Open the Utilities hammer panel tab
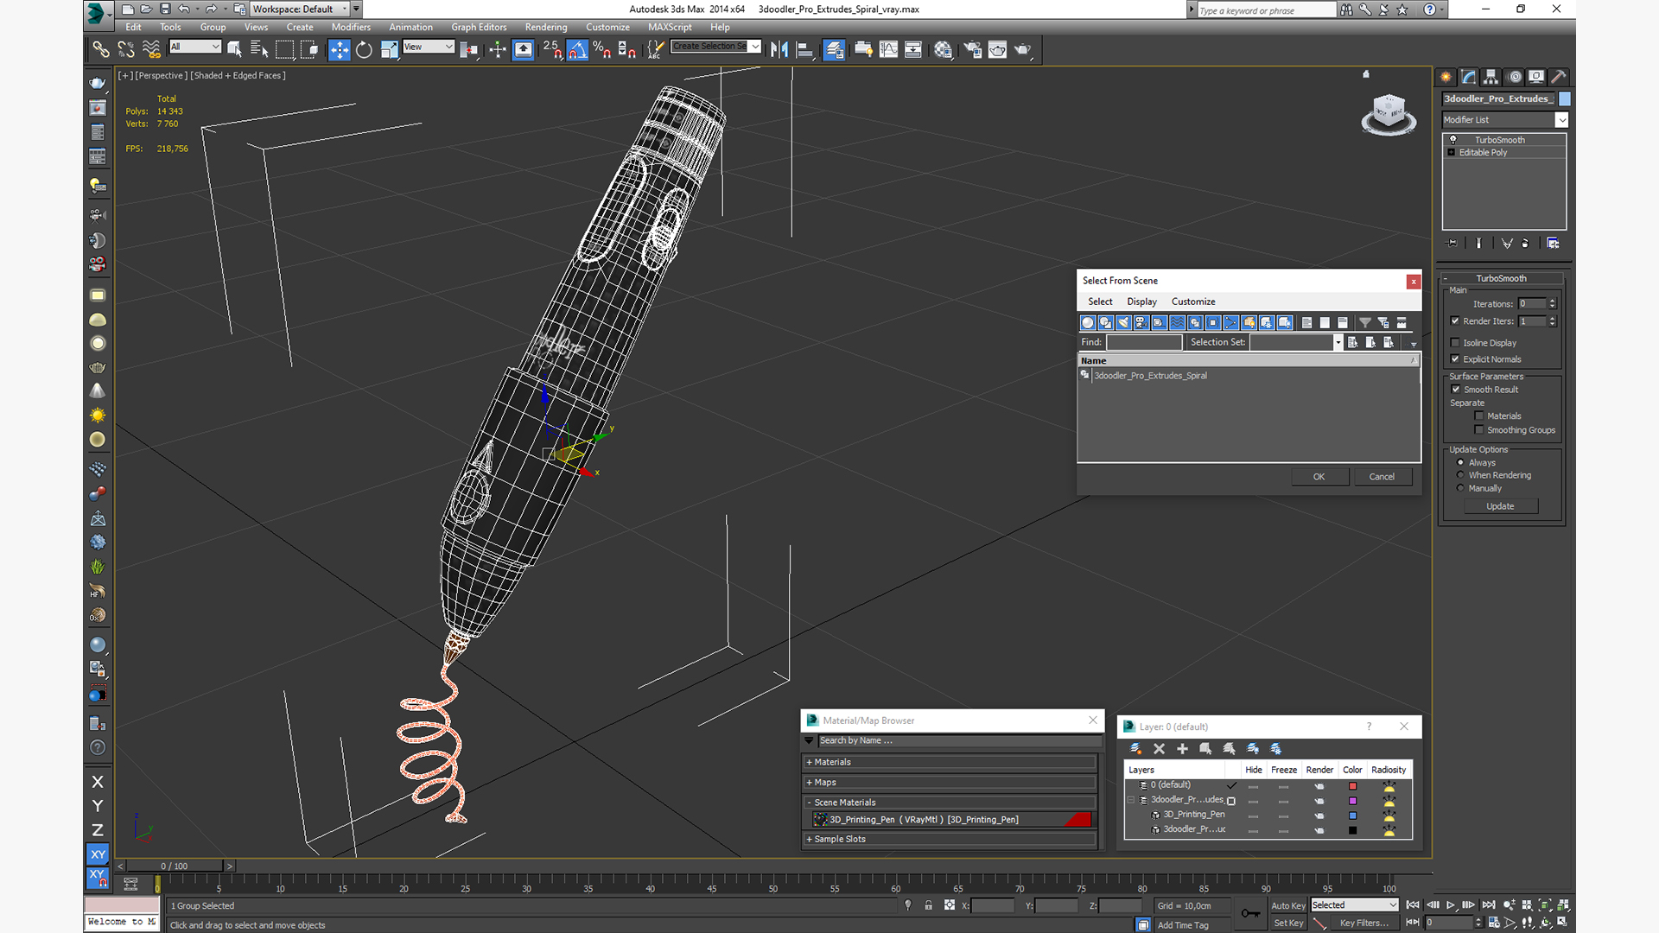Screen dimensions: 1659x933 point(1559,77)
